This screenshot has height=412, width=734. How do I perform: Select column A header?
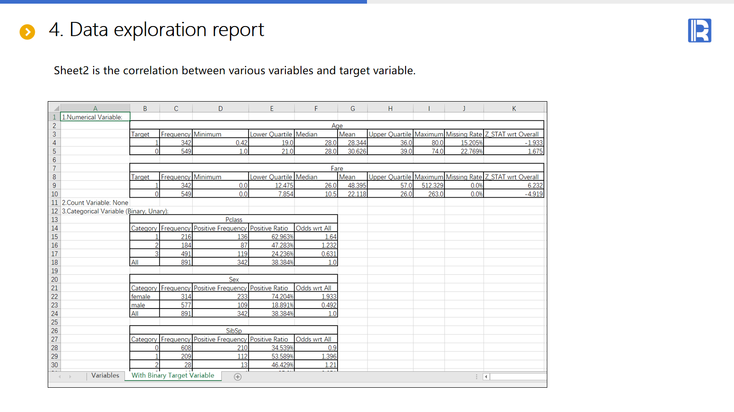pyautogui.click(x=95, y=108)
